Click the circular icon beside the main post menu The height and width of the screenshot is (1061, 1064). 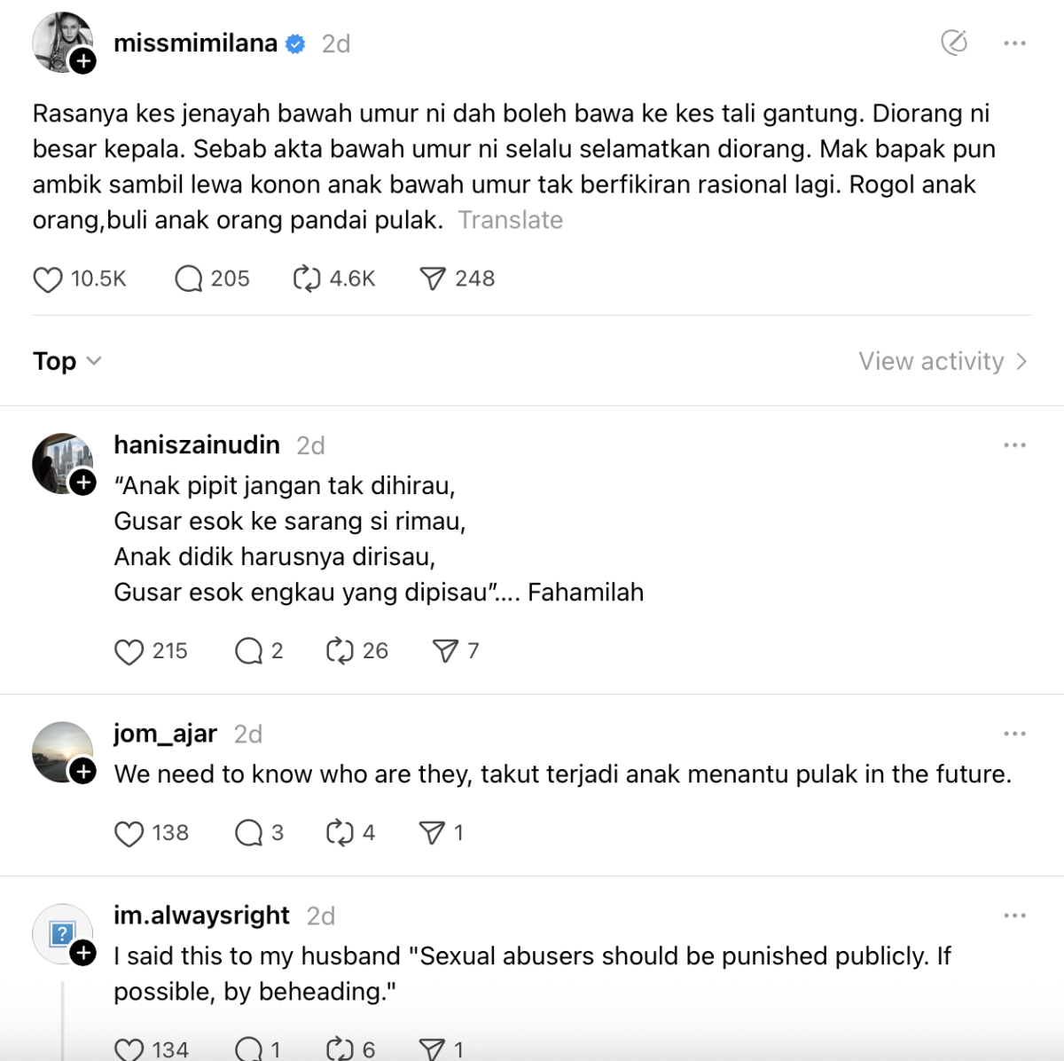(954, 43)
